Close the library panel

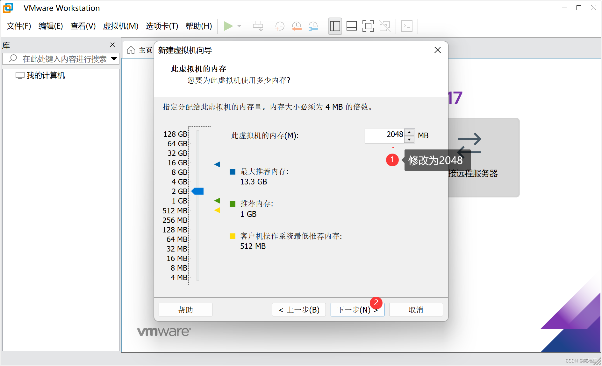click(x=112, y=45)
